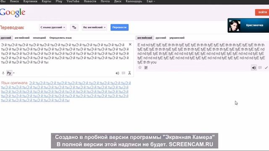
Task: Clear source text with the X icon
Action: (x=130, y=44)
